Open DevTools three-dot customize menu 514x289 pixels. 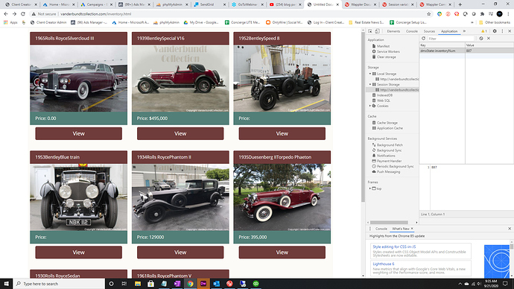click(x=502, y=31)
